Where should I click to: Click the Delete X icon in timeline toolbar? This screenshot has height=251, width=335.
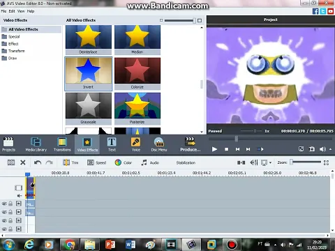(x=23, y=162)
